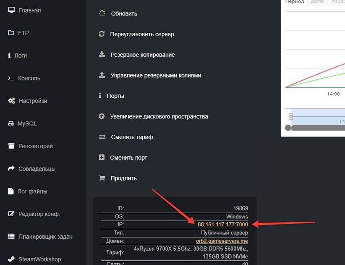The image size is (345, 265).
Task: Click the archive box icon beside Репозиторий
Action: 11,146
